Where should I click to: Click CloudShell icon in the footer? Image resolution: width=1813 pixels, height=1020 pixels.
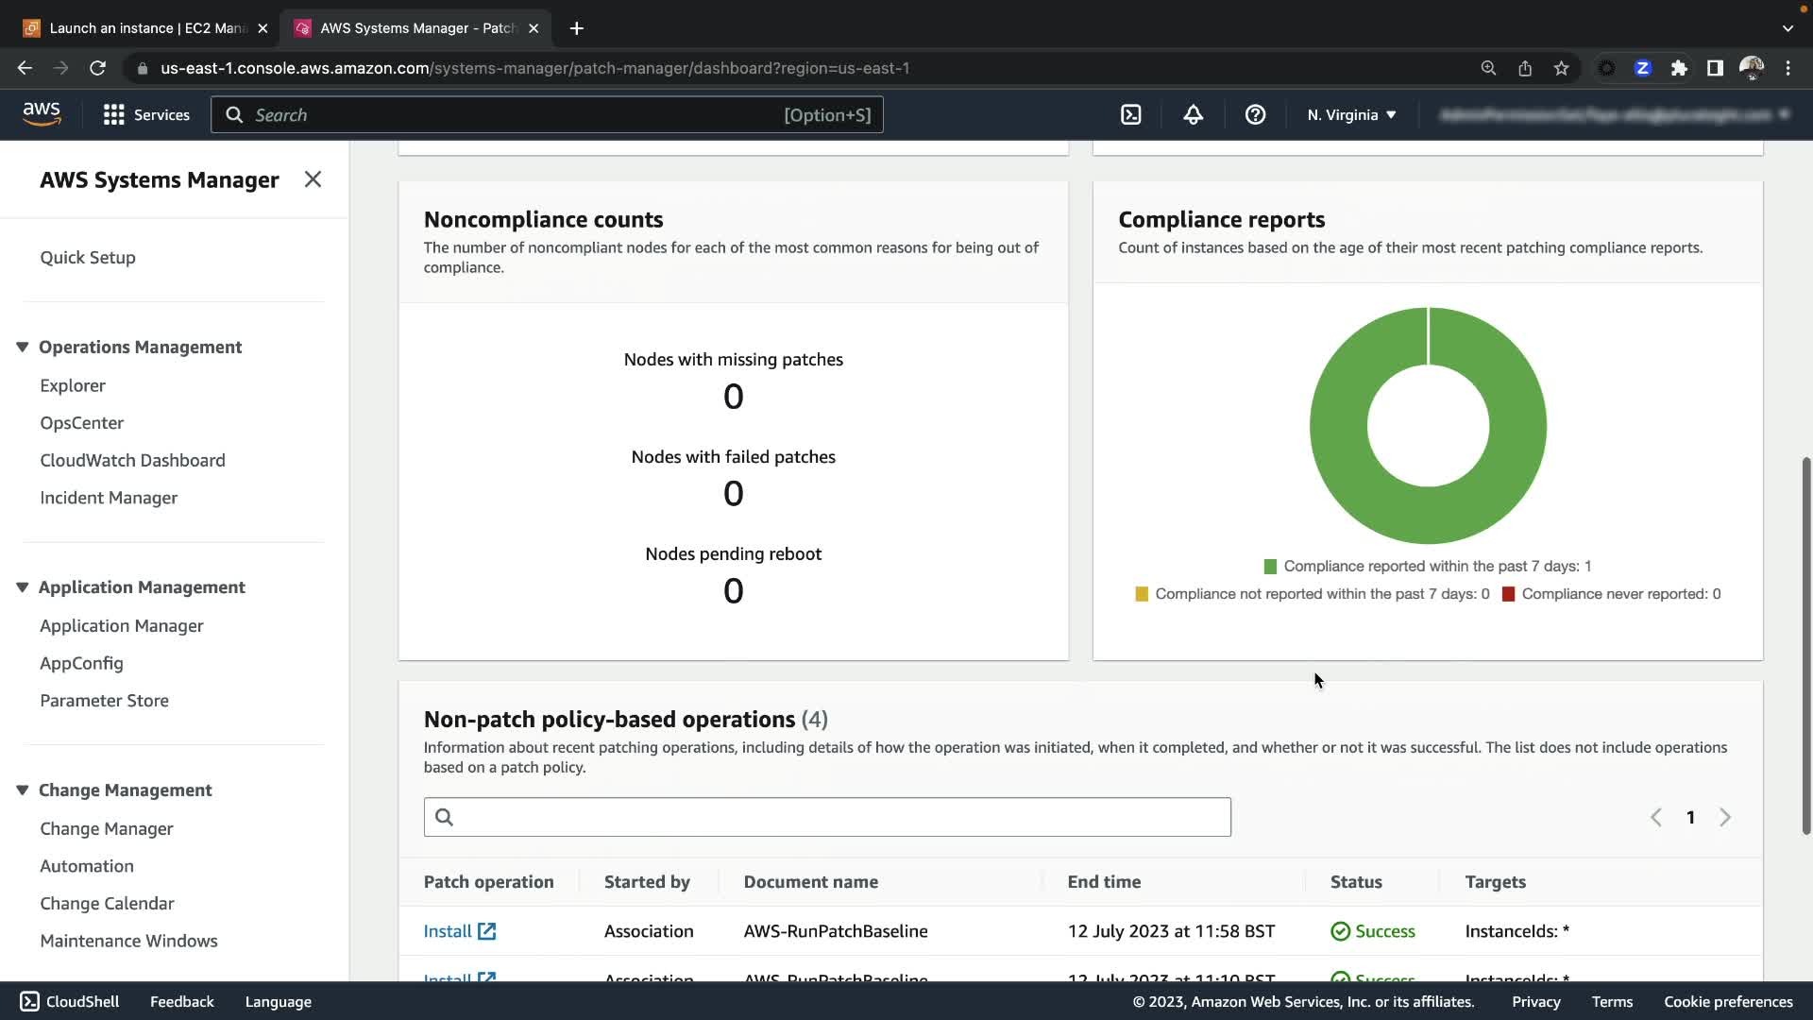tap(29, 1001)
